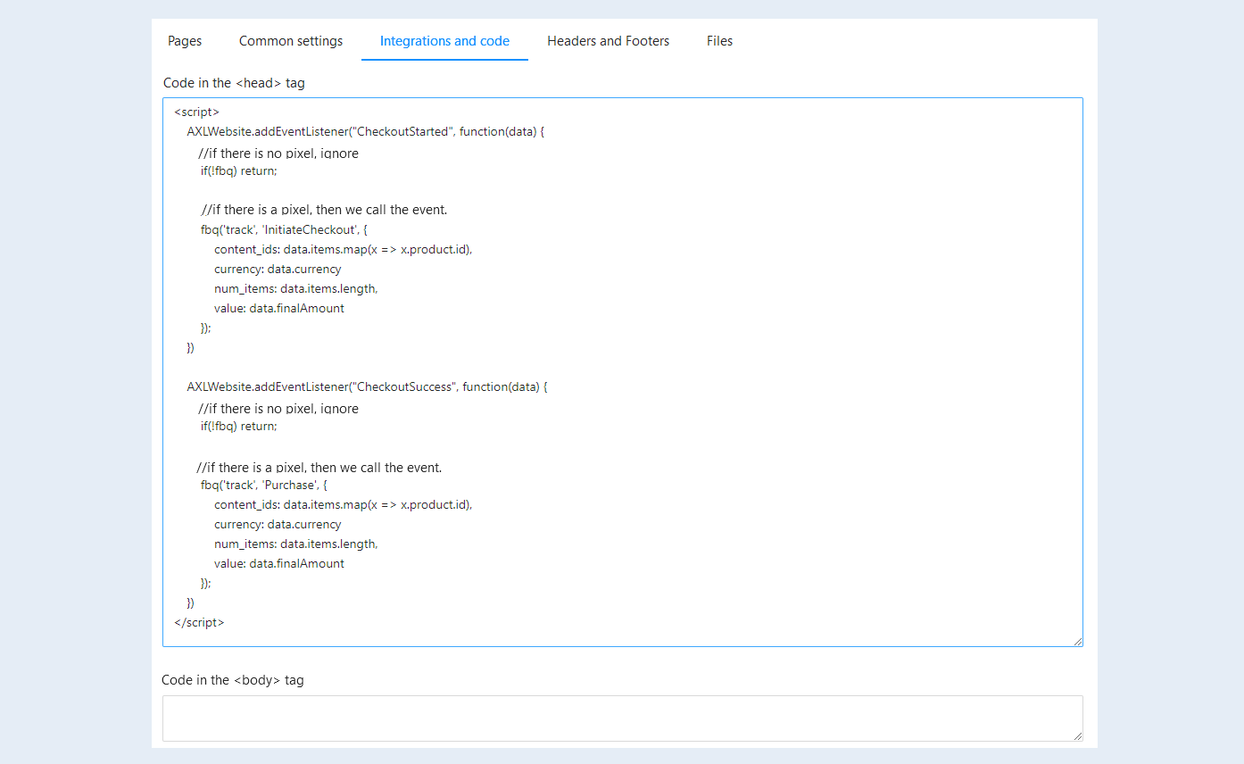Screen dimensions: 1244x764
Task: Click the 'no pixel, ignore' comment under CheckoutStarted
Action: click(x=278, y=153)
